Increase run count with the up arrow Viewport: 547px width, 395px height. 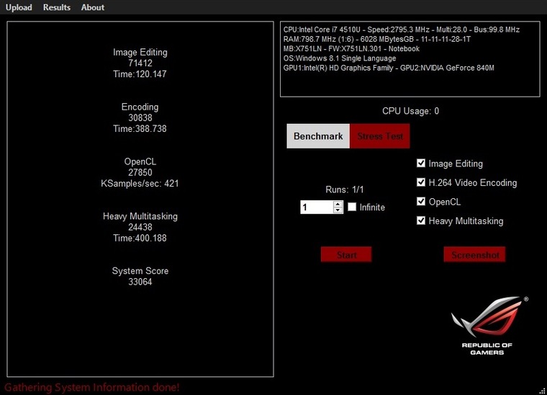(338, 204)
